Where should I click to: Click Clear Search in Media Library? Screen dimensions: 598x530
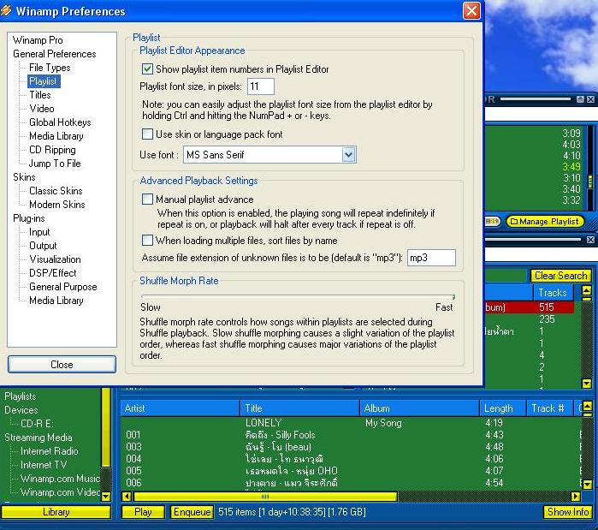pyautogui.click(x=560, y=276)
